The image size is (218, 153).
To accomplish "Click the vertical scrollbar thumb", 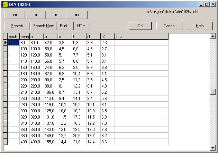I will 212,92.
